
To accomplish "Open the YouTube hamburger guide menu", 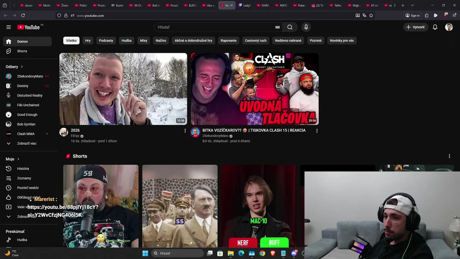I will pyautogui.click(x=9, y=27).
